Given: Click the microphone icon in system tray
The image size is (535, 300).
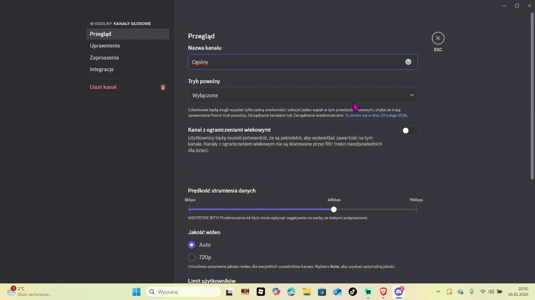Looking at the screenshot, I should pos(471,292).
